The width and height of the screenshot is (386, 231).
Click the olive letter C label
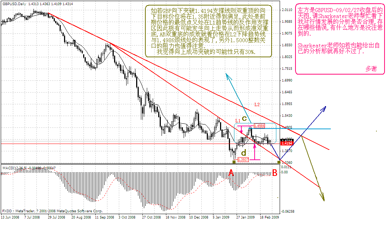tap(244, 119)
